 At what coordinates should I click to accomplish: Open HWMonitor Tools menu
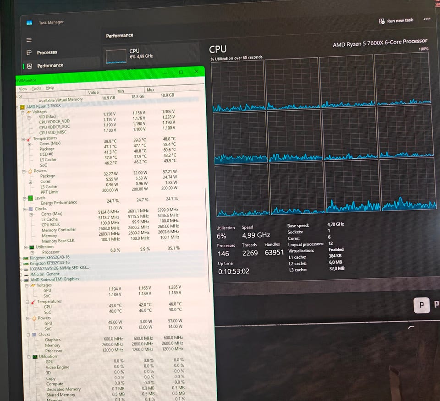(36, 88)
